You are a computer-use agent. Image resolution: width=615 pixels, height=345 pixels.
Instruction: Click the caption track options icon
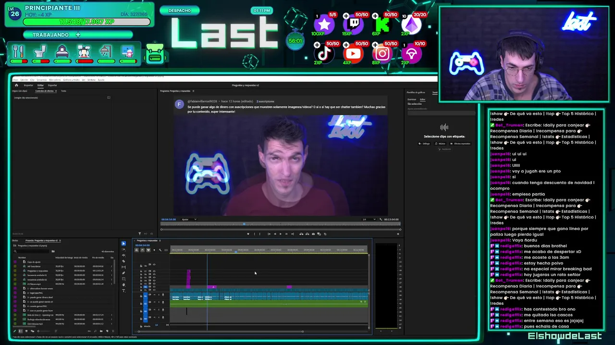pyautogui.click(x=166, y=250)
